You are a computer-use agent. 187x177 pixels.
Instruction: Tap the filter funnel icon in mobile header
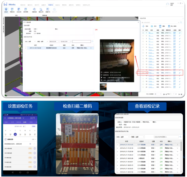[34, 118]
